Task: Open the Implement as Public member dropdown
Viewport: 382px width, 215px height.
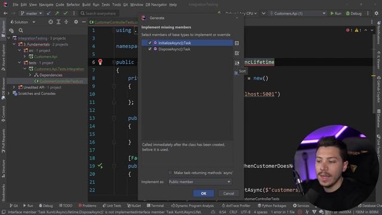Action: click(200, 182)
